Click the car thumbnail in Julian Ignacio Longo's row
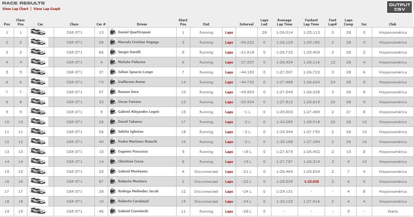 pos(38,72)
